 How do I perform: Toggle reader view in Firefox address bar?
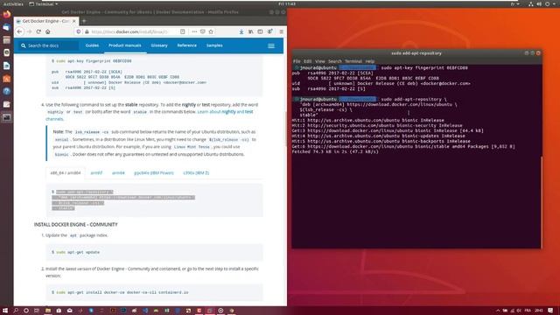coord(183,31)
